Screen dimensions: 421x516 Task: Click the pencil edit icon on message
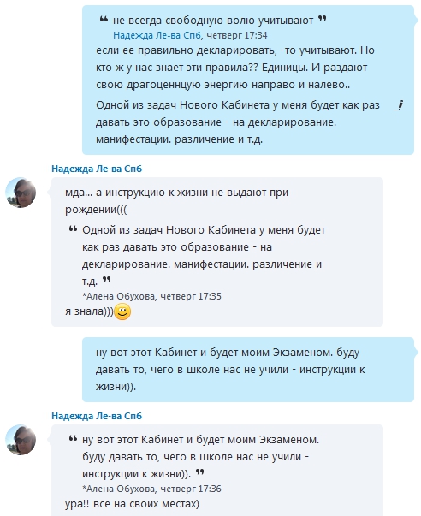point(399,105)
